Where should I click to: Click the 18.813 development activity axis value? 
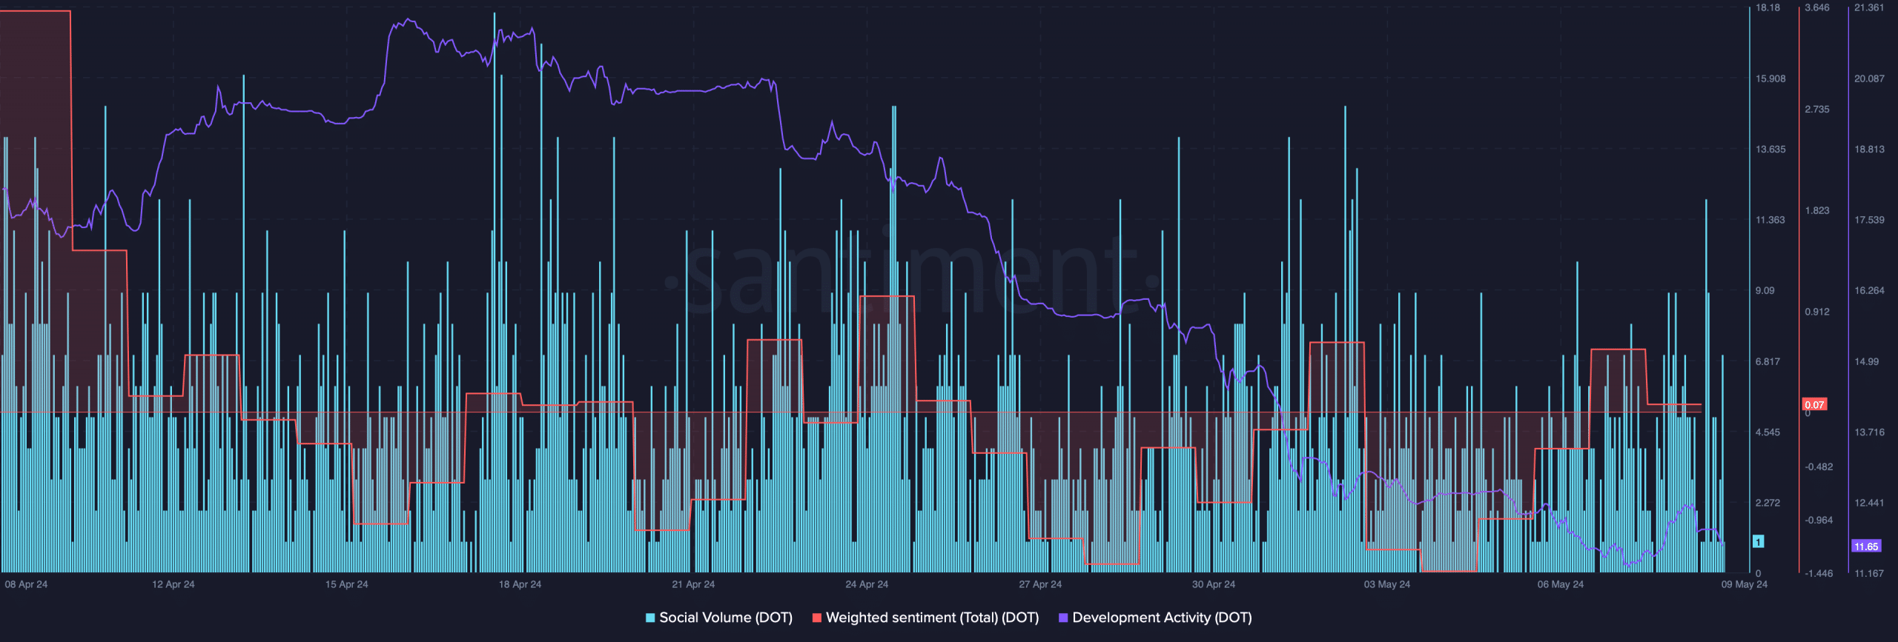point(1869,149)
